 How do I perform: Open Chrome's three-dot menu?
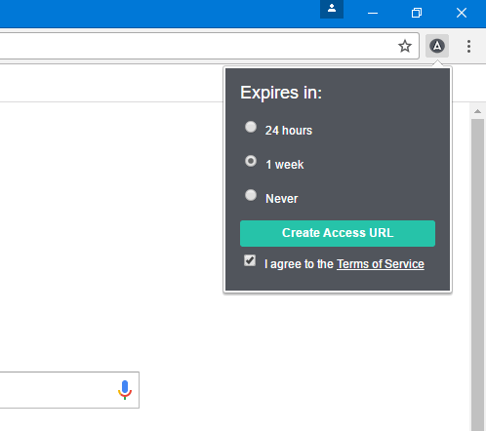click(468, 46)
